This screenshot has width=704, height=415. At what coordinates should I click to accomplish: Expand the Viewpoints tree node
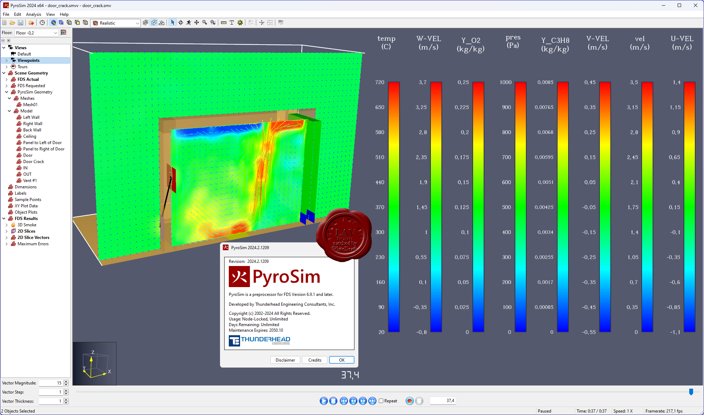tap(6, 60)
